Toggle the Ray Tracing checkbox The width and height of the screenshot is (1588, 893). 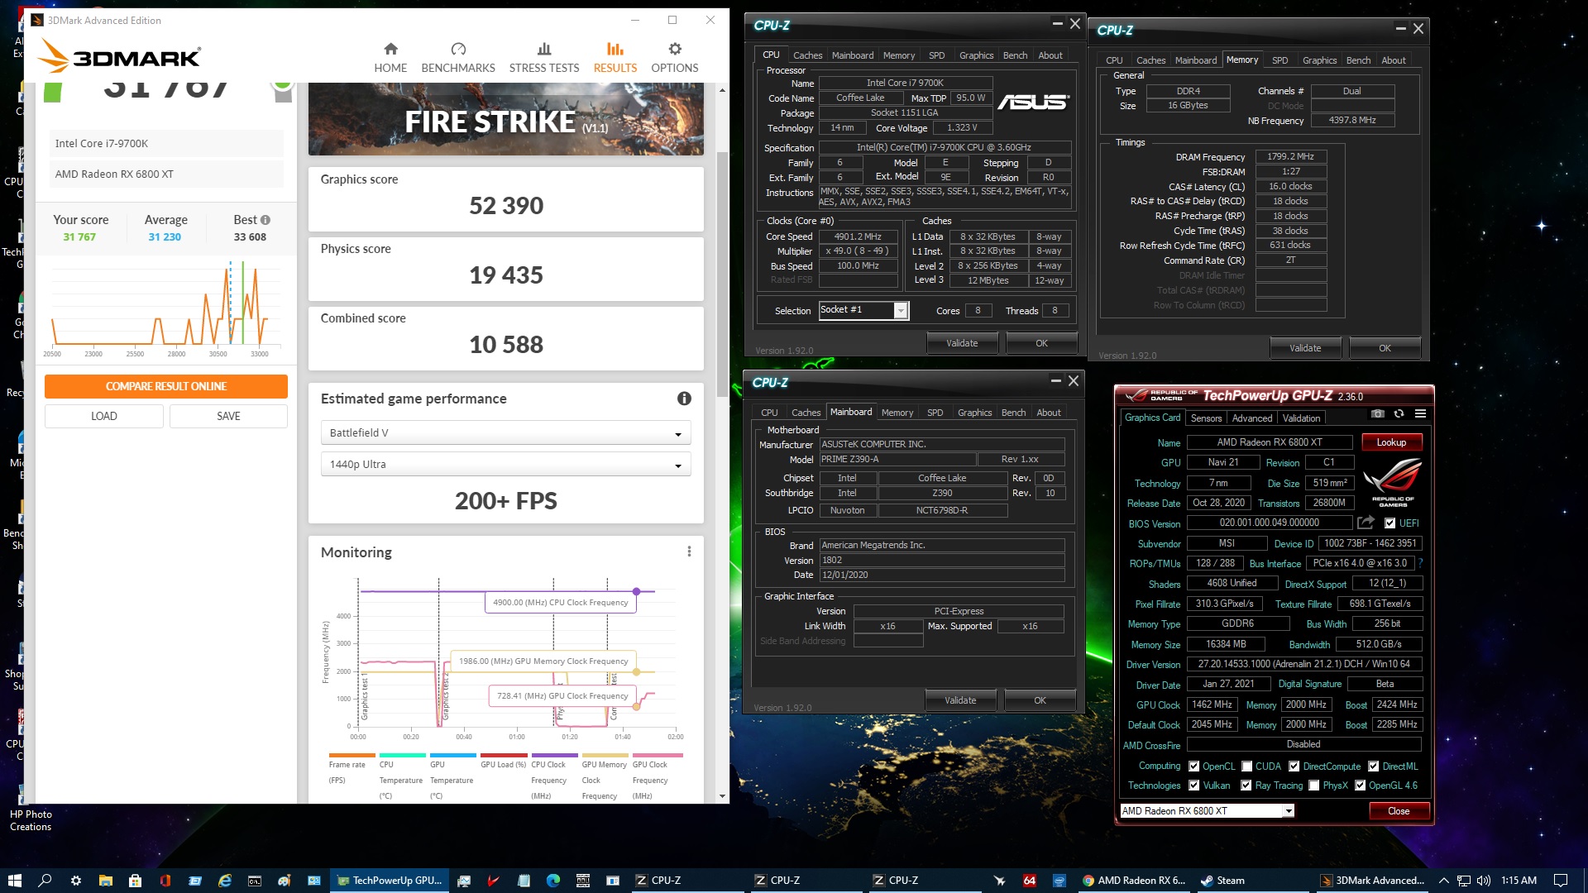1246,786
